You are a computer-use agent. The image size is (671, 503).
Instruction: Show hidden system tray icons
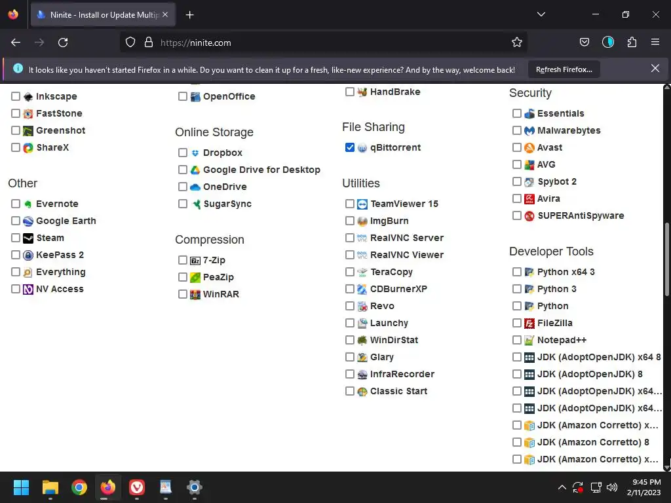pos(562,487)
